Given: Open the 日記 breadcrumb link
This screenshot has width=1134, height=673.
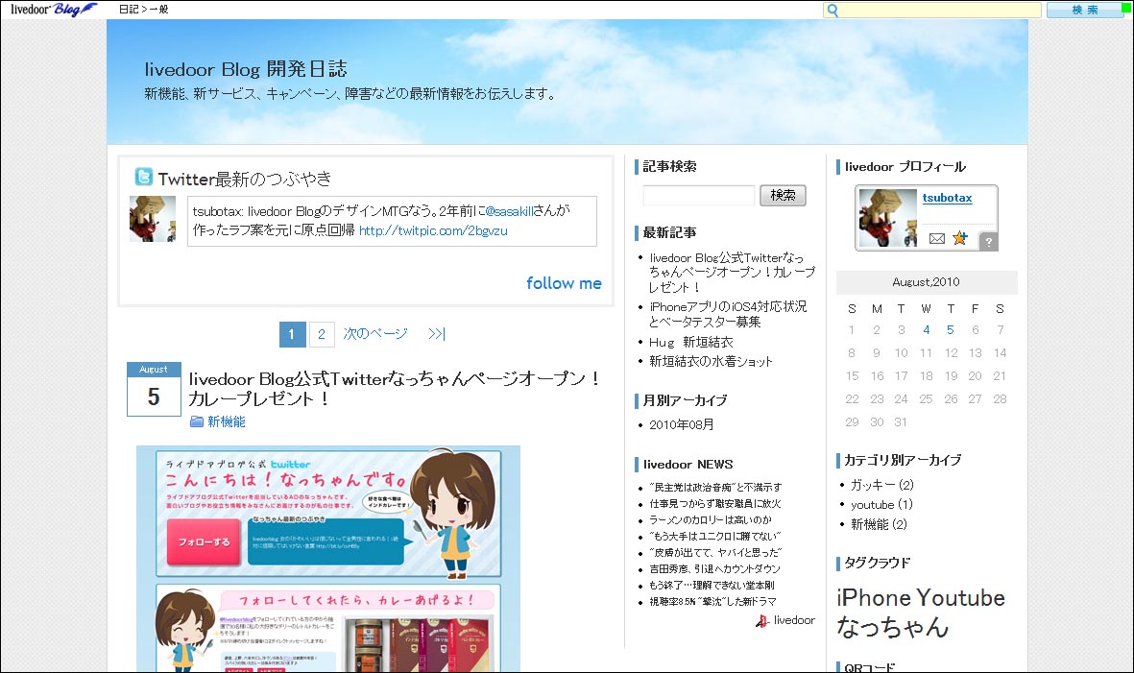Looking at the screenshot, I should coord(128,10).
